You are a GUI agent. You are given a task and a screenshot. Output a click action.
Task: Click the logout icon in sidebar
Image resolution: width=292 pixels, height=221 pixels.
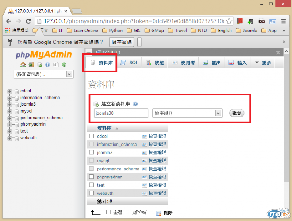click(x=31, y=65)
